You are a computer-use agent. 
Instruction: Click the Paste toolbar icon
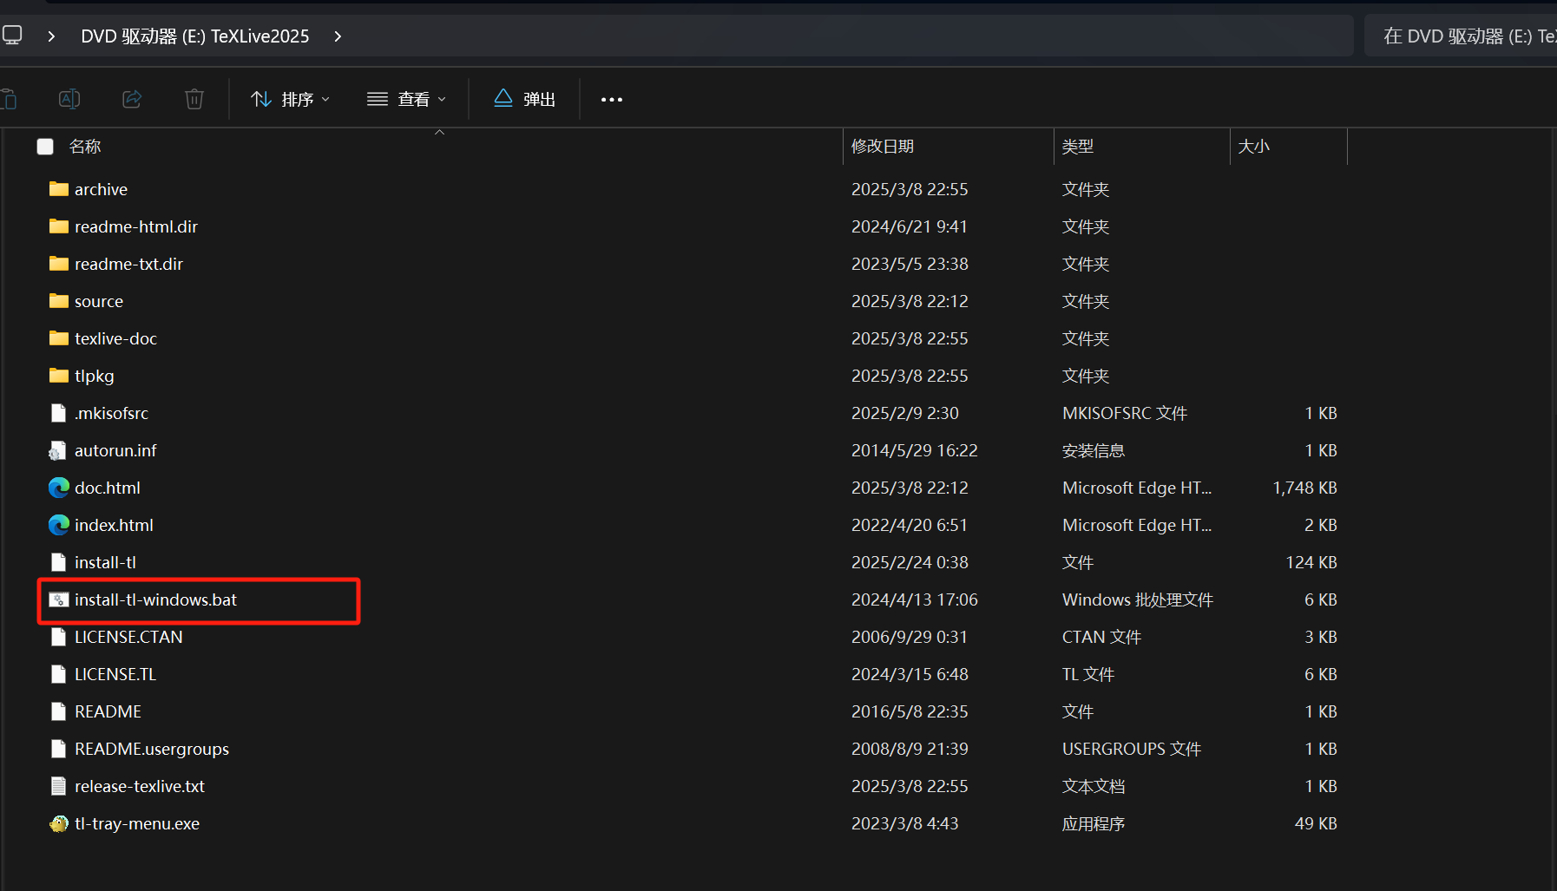point(9,99)
